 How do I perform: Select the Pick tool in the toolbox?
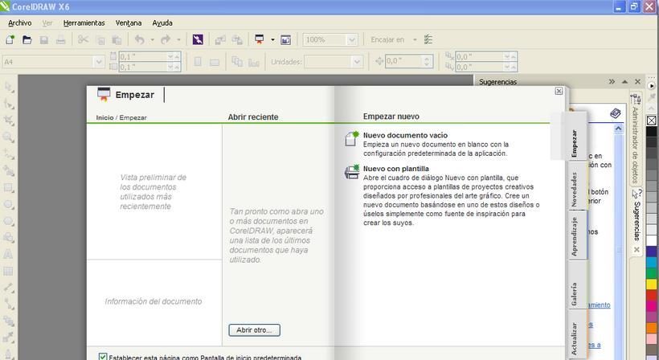coord(9,87)
